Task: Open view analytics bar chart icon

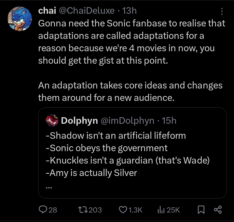Action: coord(161,210)
